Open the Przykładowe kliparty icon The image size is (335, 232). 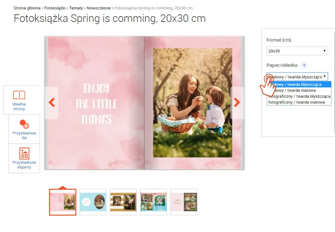pyautogui.click(x=24, y=153)
